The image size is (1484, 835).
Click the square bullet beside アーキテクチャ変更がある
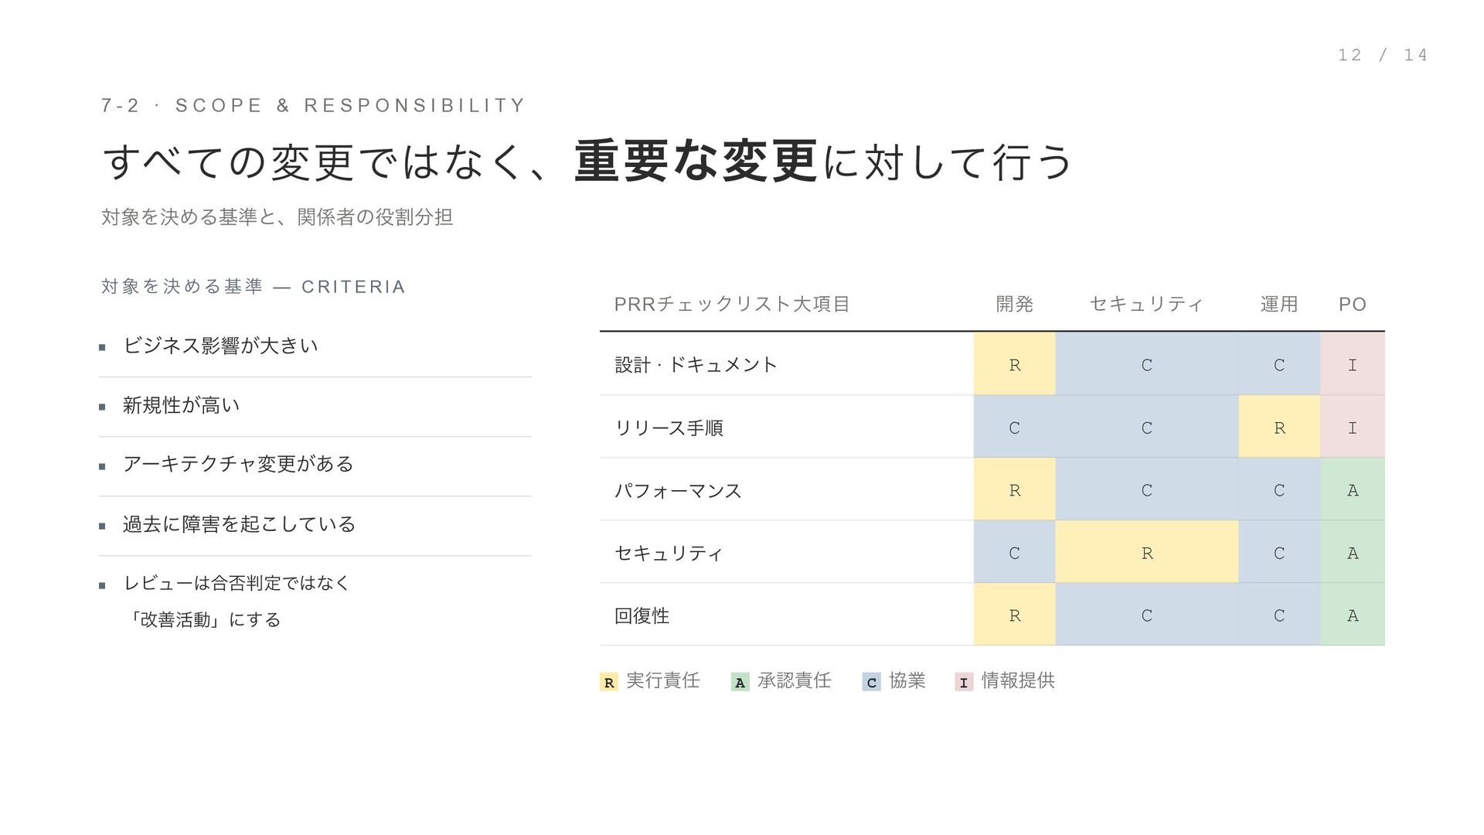tap(102, 466)
